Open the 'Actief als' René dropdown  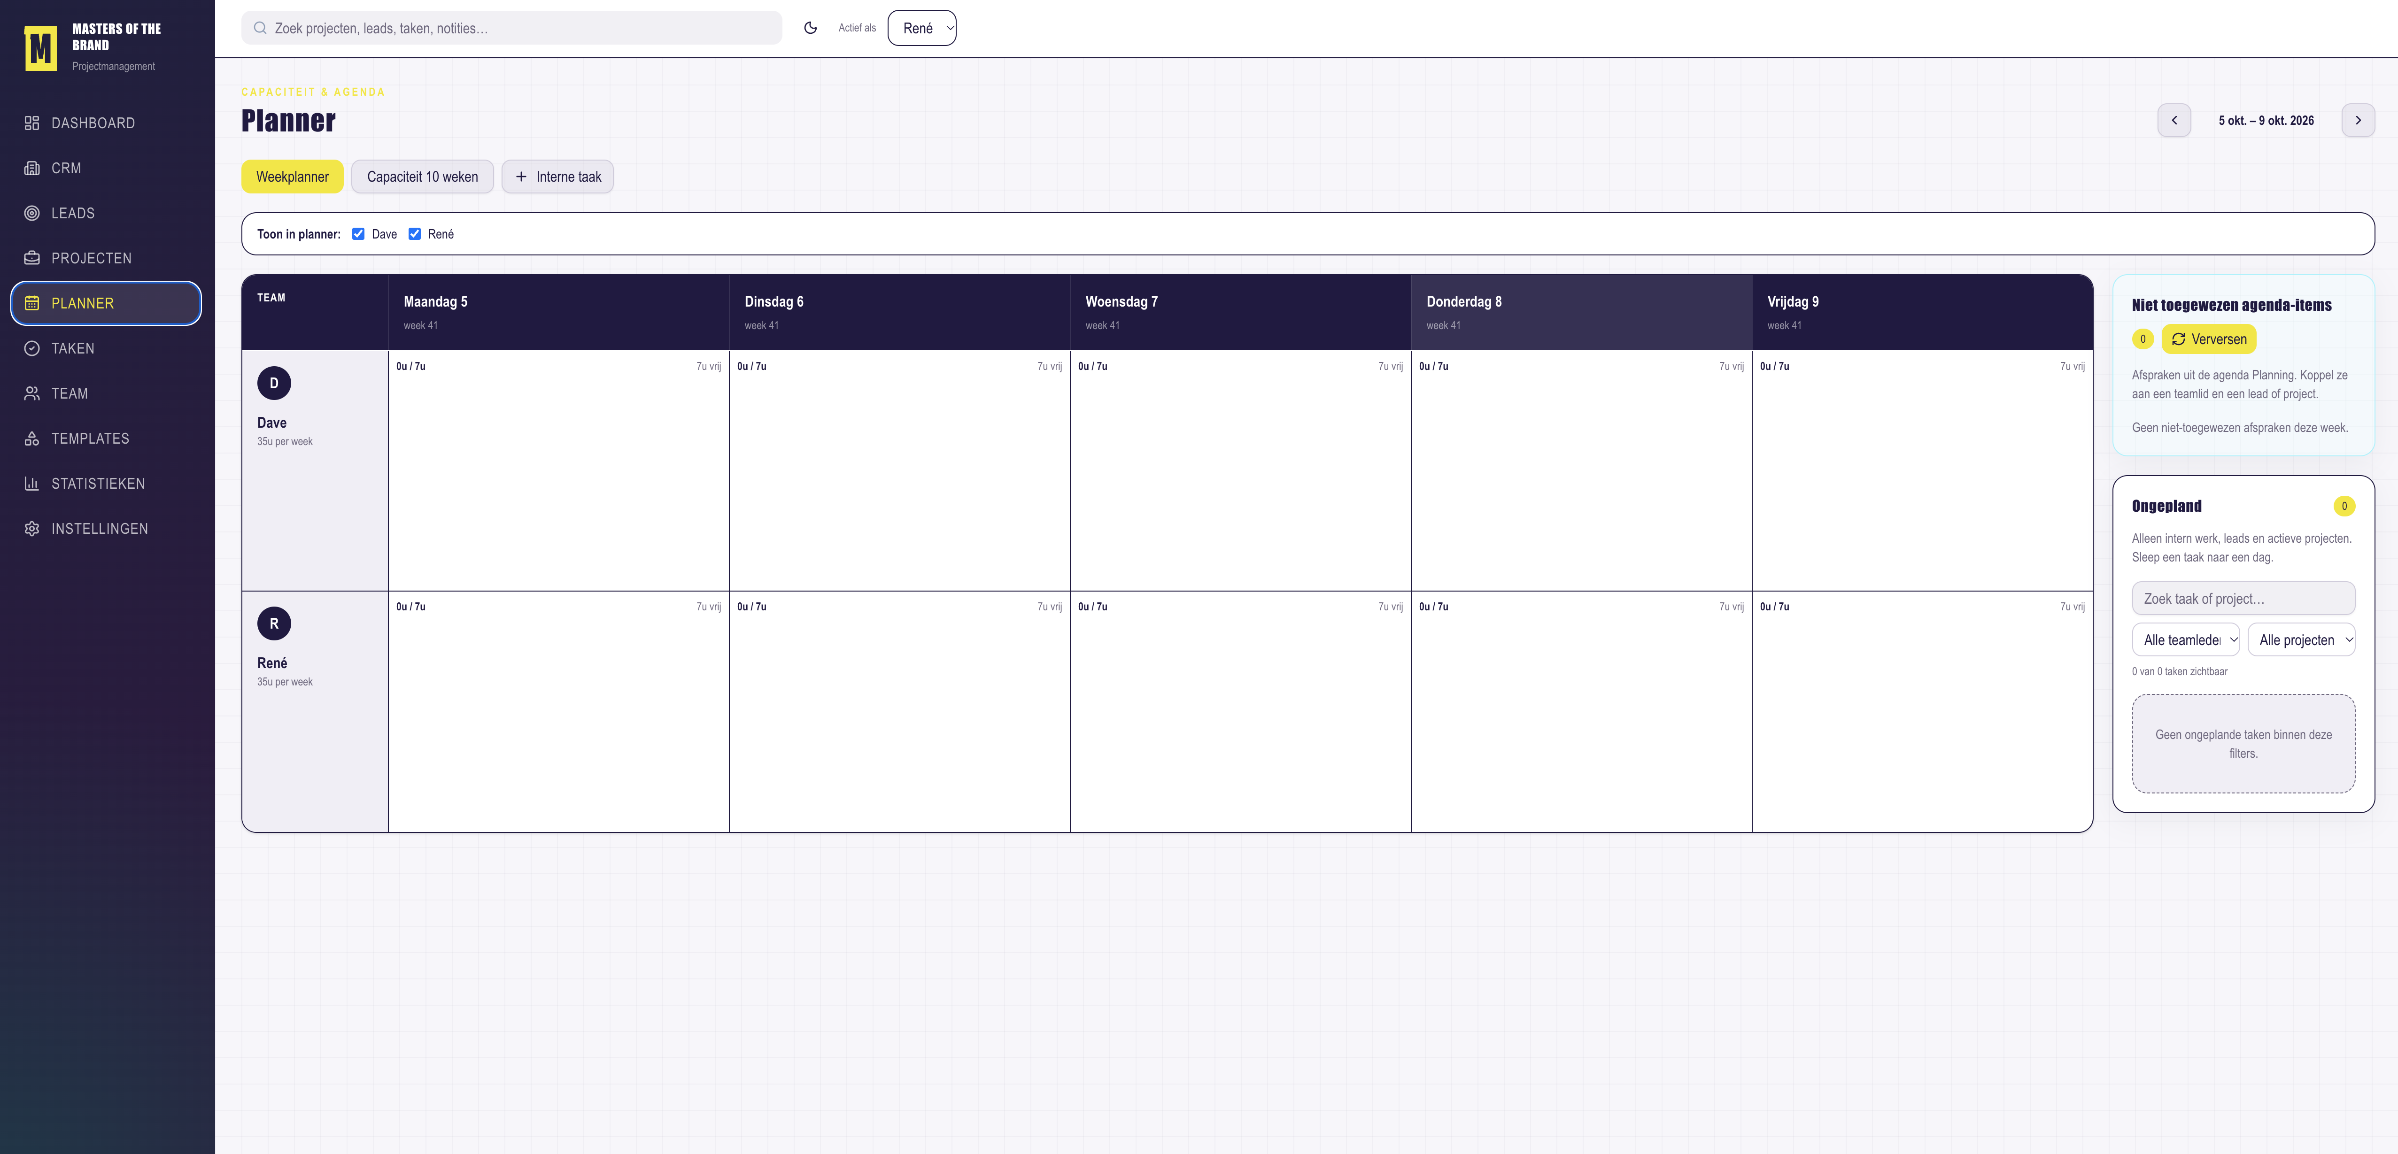tap(921, 28)
